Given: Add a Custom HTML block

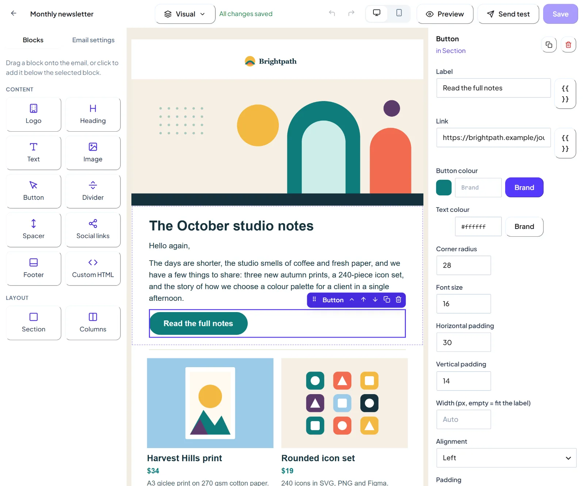Looking at the screenshot, I should pos(93,268).
